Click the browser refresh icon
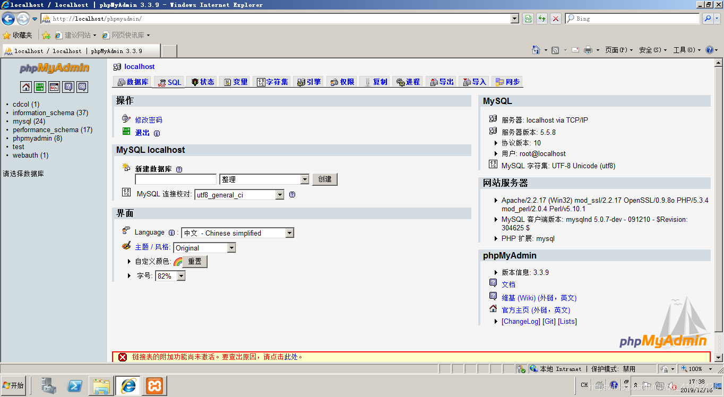Viewport: 724px width, 397px height. (x=542, y=19)
